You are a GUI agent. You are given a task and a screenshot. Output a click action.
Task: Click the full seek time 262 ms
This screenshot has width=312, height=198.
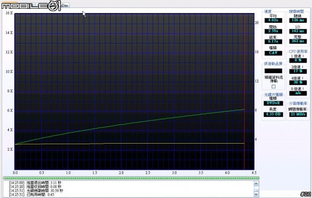tap(298, 41)
